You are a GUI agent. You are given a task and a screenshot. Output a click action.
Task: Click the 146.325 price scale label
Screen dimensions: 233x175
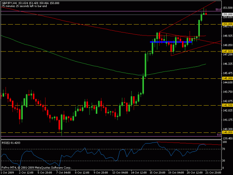tap(228, 64)
